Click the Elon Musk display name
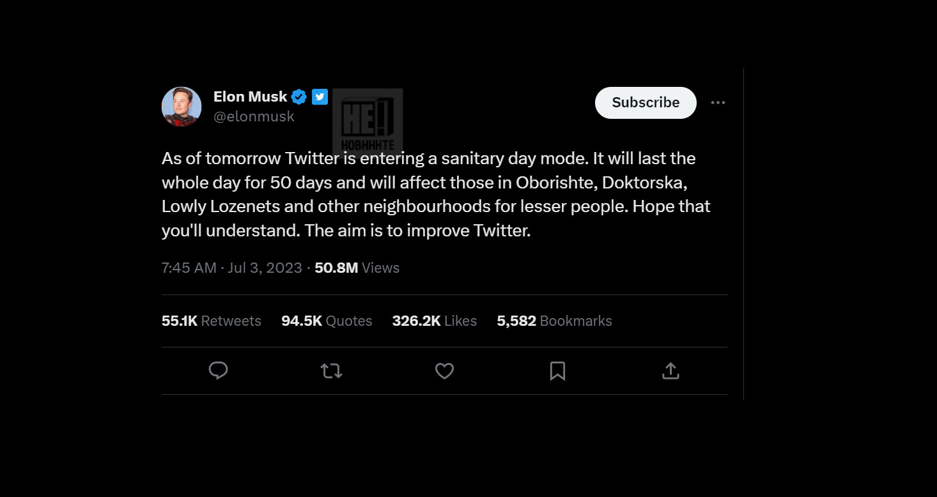The image size is (937, 497). tap(250, 97)
